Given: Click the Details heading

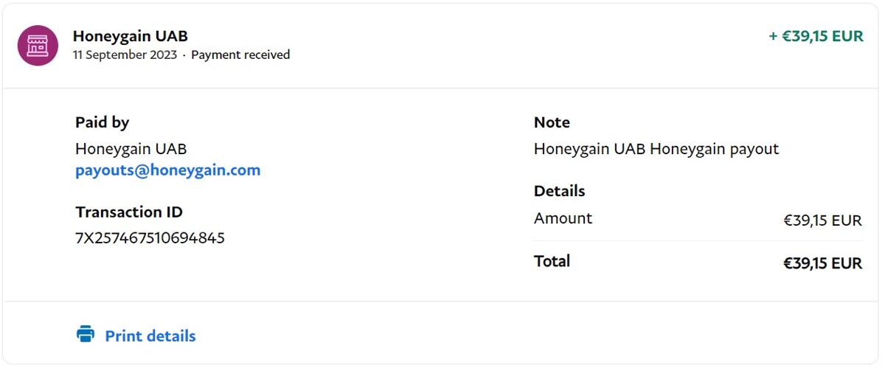Looking at the screenshot, I should coord(559,191).
